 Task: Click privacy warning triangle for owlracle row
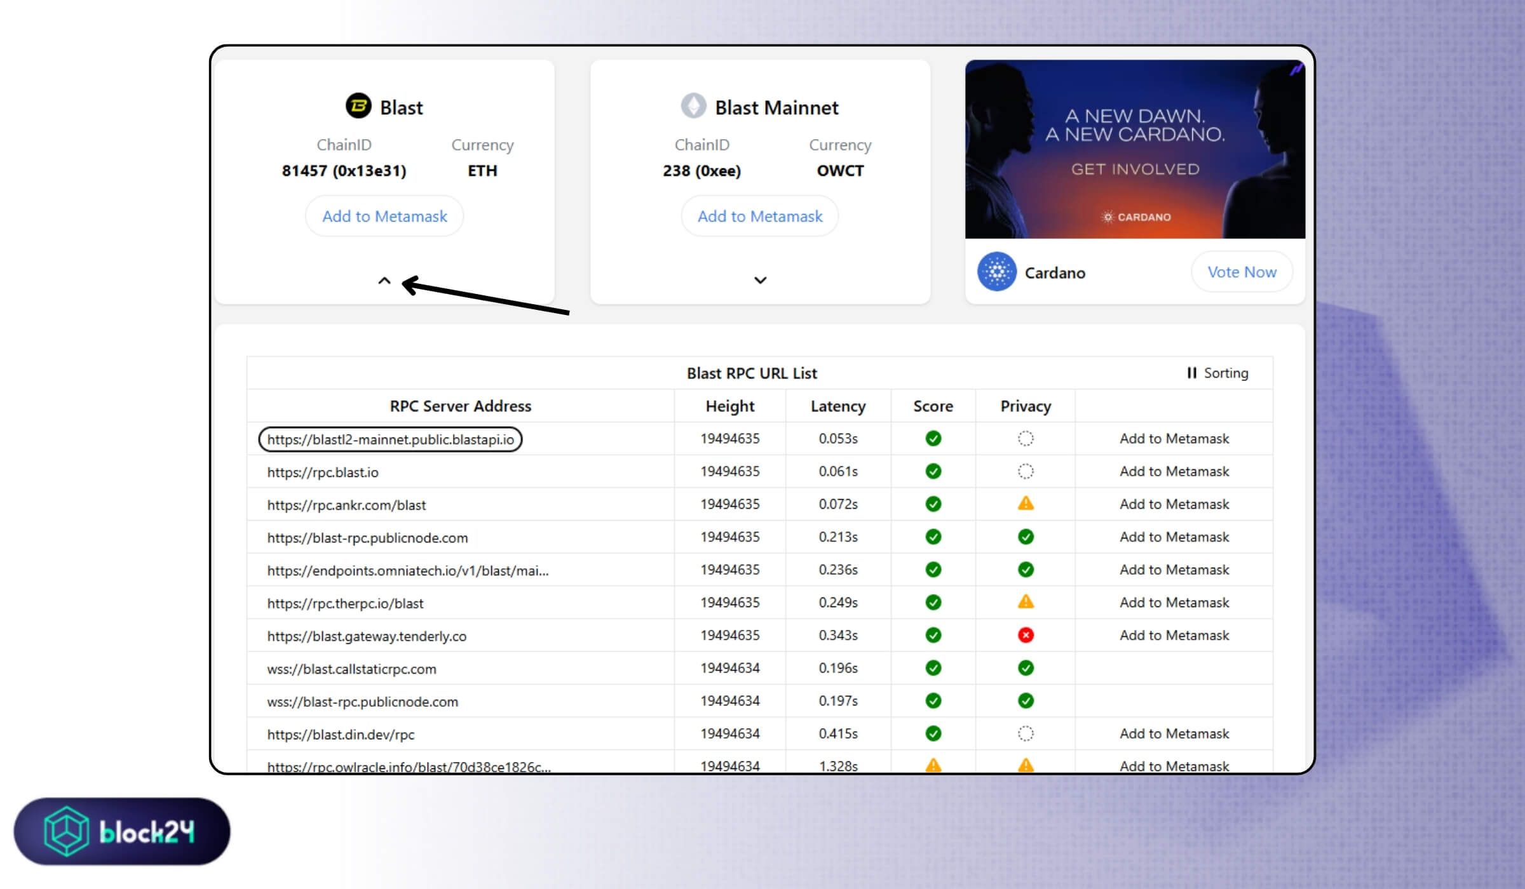coord(1026,765)
